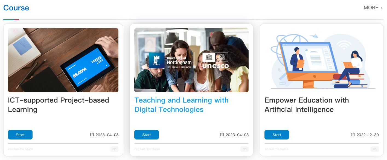Start the ICT-supported Project-based Learning course

pos(20,135)
